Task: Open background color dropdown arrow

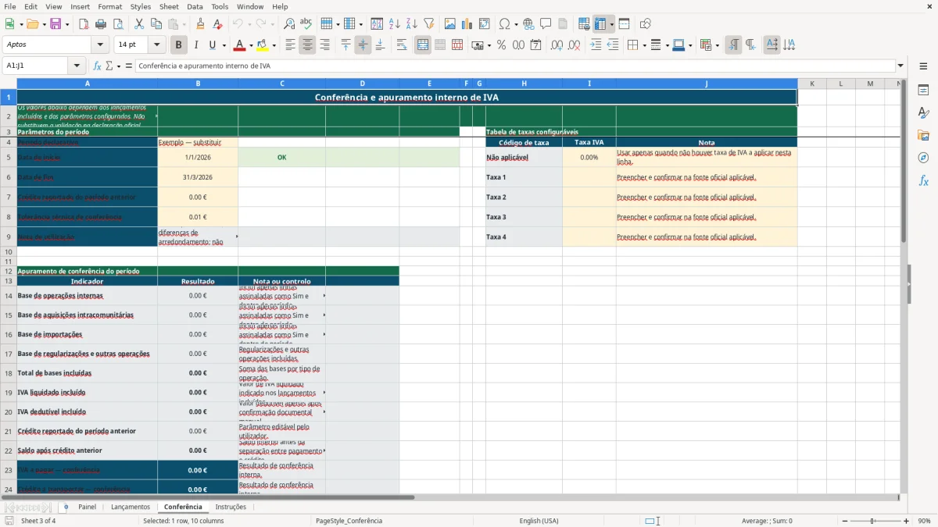Action: (x=274, y=45)
